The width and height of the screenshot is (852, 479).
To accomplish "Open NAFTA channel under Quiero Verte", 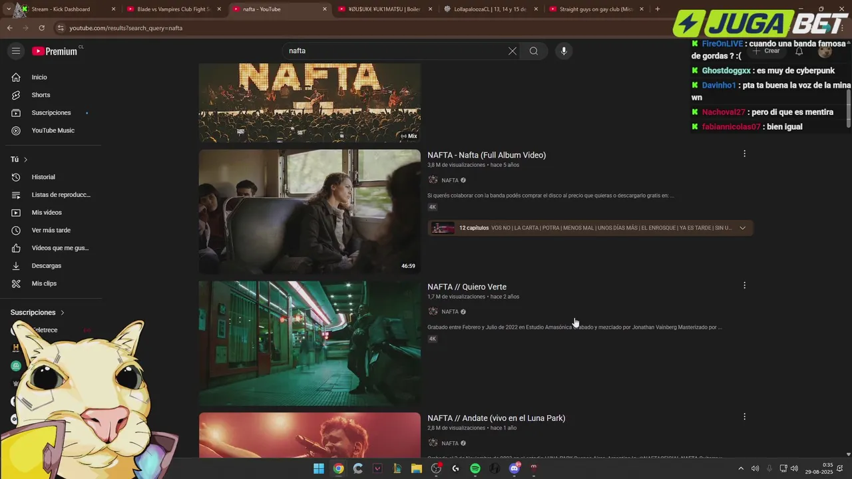I will tap(450, 312).
